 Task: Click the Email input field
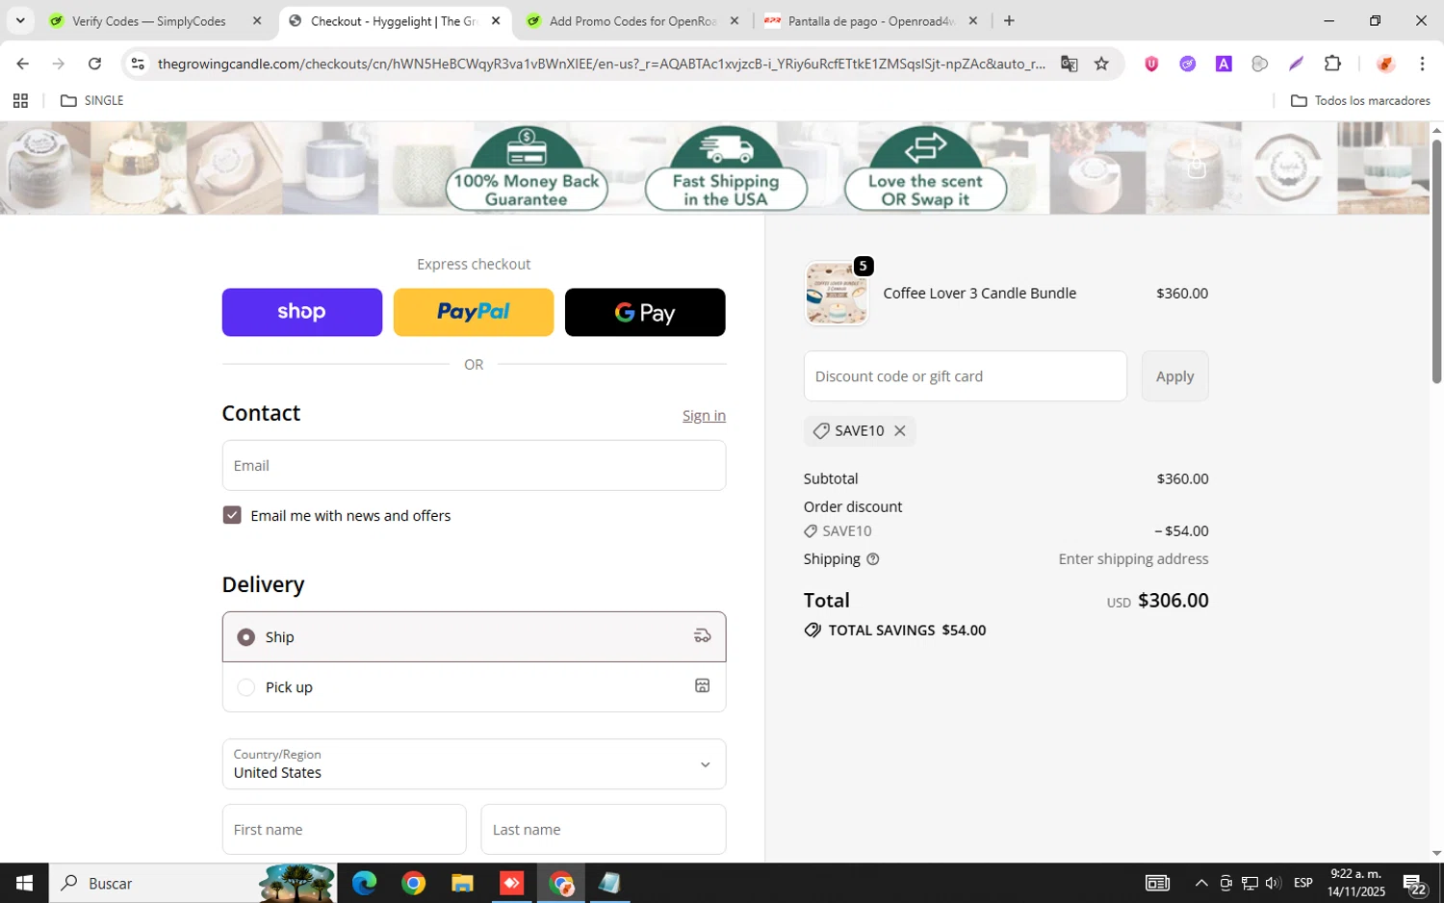[474, 465]
